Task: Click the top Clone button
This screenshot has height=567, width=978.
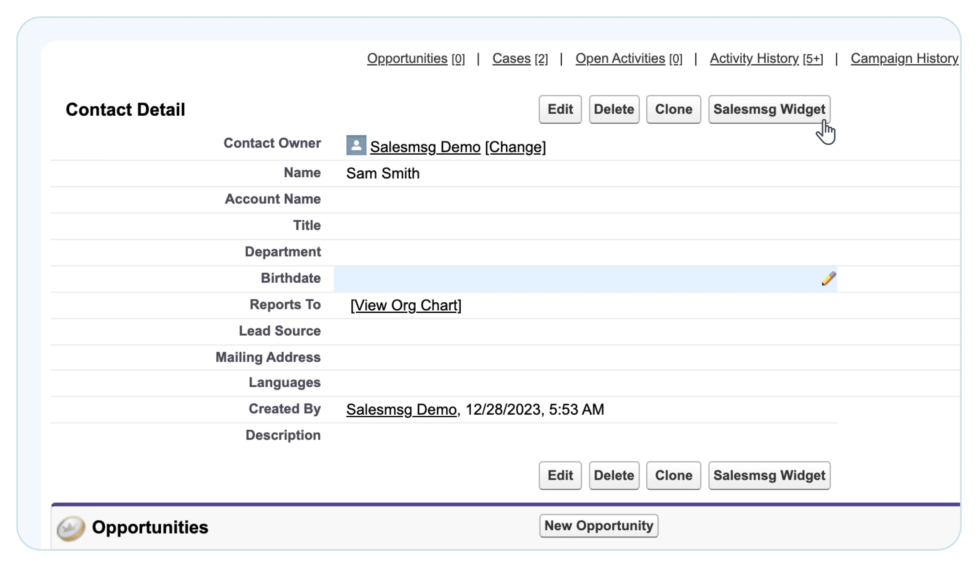Action: point(674,109)
